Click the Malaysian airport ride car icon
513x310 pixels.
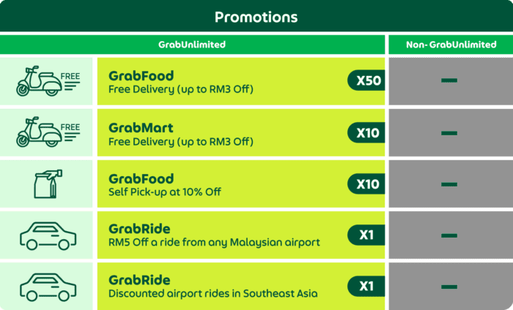click(x=48, y=235)
